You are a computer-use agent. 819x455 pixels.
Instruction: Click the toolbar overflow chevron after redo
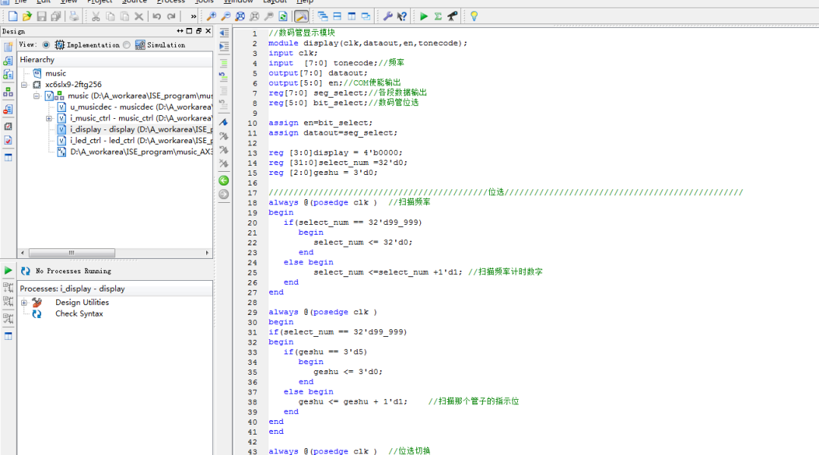coord(193,16)
